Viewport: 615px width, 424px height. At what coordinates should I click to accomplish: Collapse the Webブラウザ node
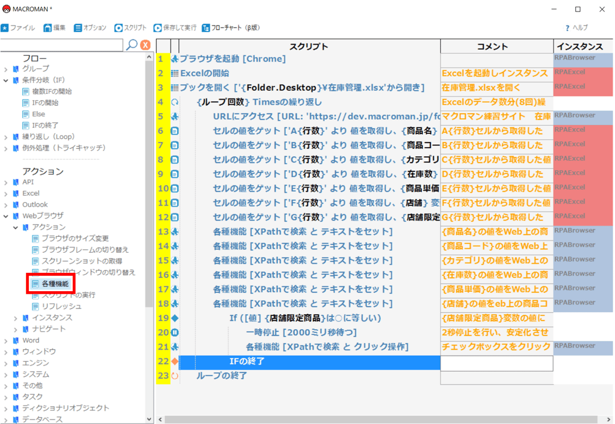point(6,216)
